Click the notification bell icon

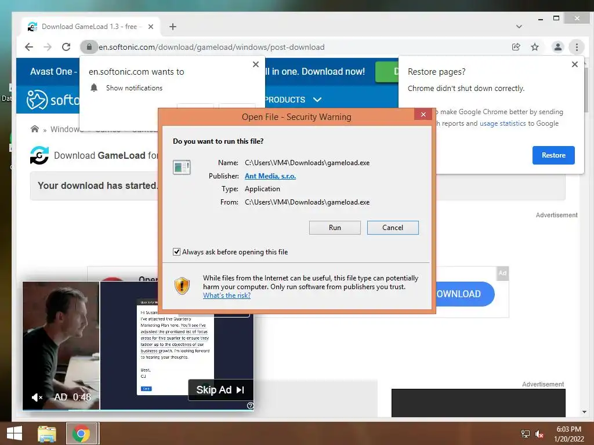pos(94,88)
